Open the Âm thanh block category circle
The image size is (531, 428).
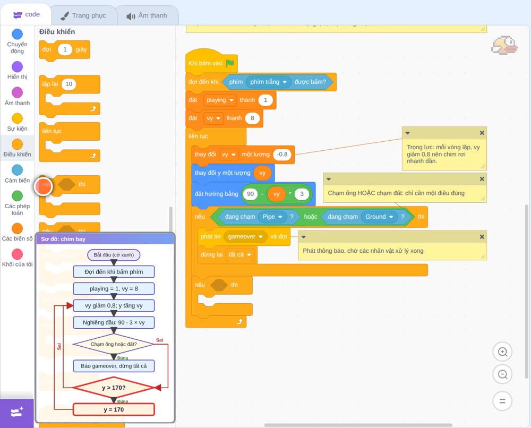point(18,92)
